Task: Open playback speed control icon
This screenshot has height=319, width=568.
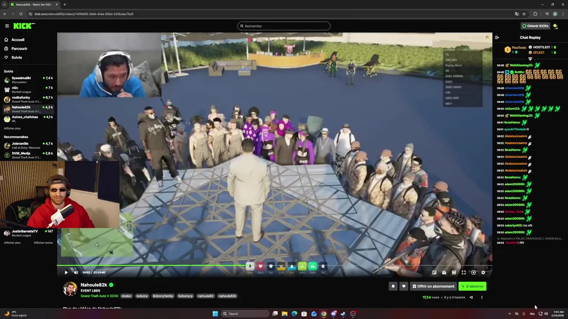Action: click(x=473, y=272)
